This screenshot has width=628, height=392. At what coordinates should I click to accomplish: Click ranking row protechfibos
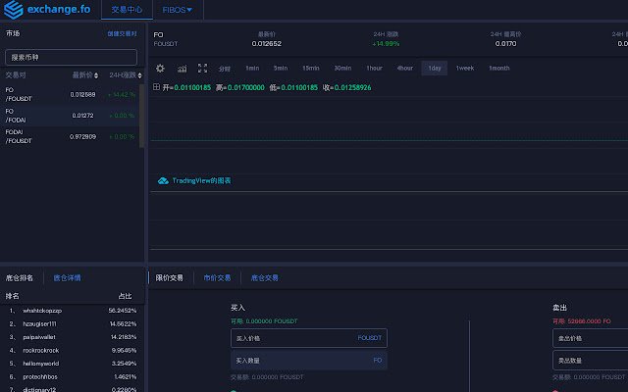[x=72, y=376]
